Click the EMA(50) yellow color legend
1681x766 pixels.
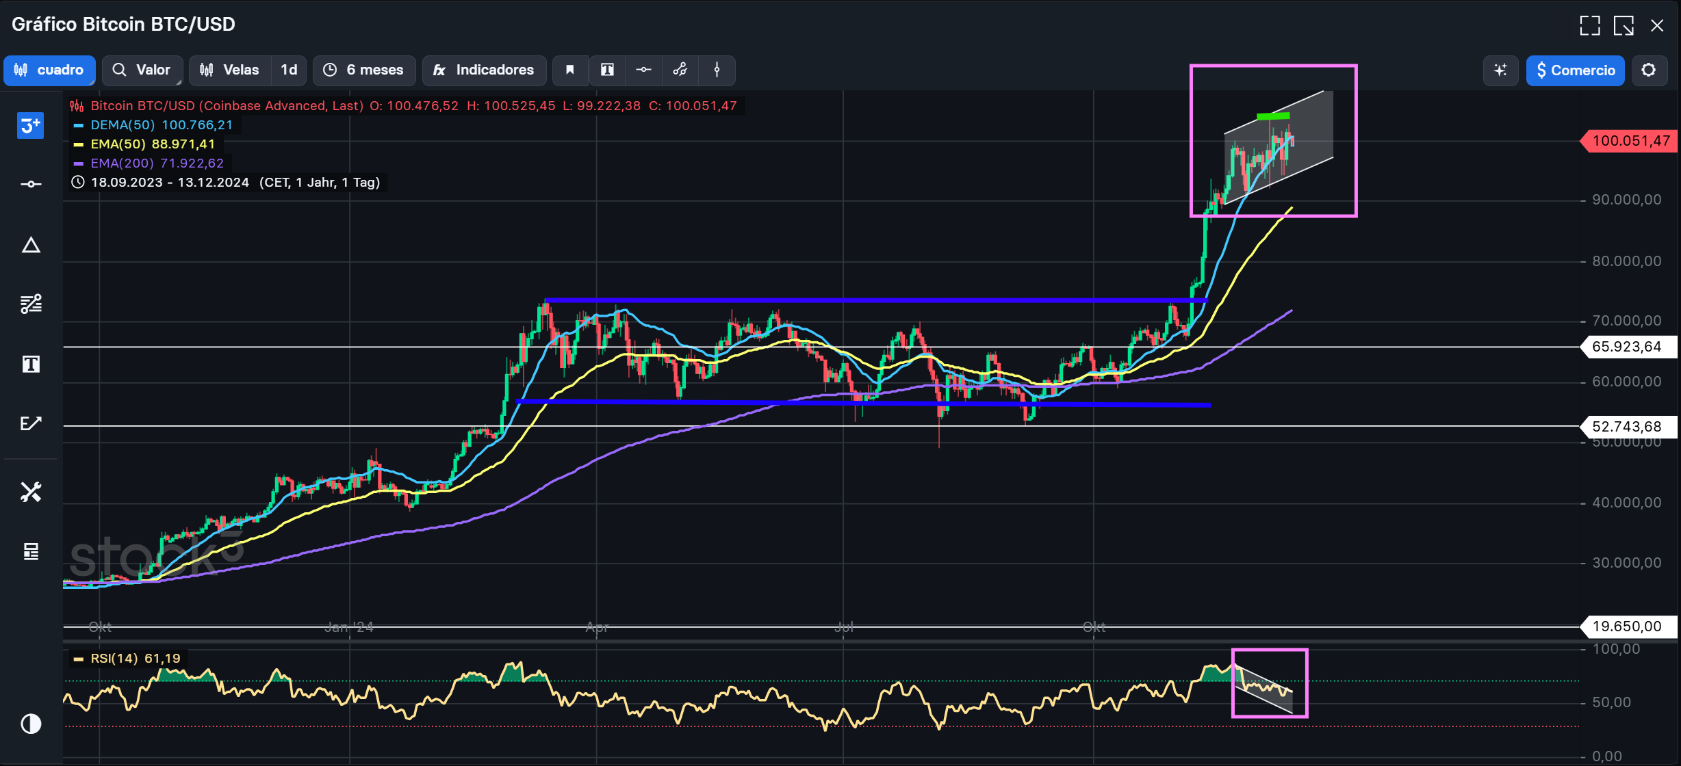coord(79,144)
